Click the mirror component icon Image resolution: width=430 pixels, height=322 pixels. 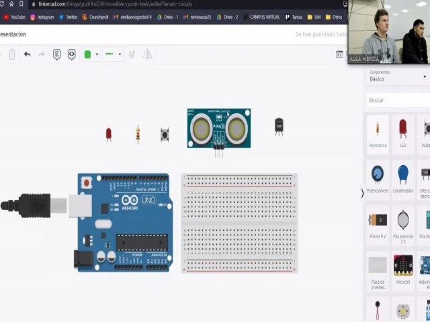click(x=147, y=54)
